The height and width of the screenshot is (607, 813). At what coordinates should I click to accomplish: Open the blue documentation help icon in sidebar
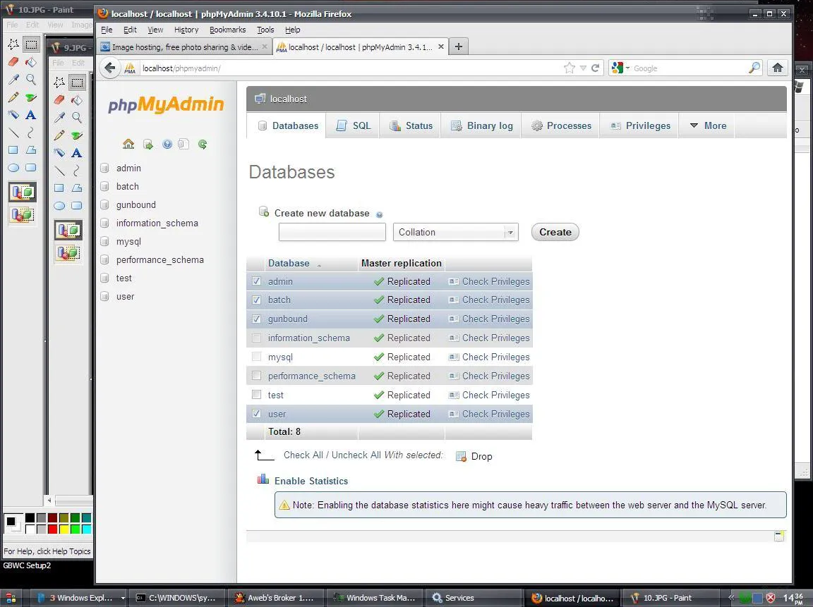pyautogui.click(x=167, y=145)
